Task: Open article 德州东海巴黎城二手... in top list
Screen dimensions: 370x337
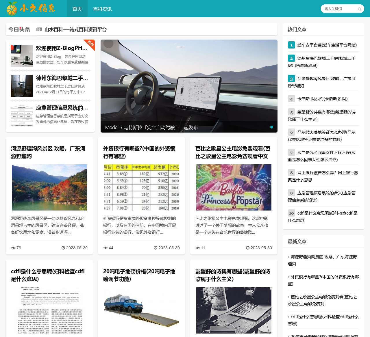Action: (x=62, y=78)
